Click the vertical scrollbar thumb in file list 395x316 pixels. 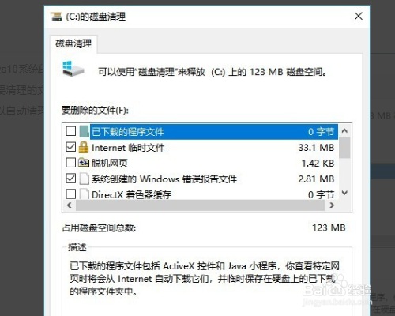(344, 148)
